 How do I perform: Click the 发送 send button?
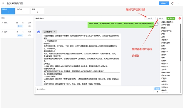coord(157,89)
